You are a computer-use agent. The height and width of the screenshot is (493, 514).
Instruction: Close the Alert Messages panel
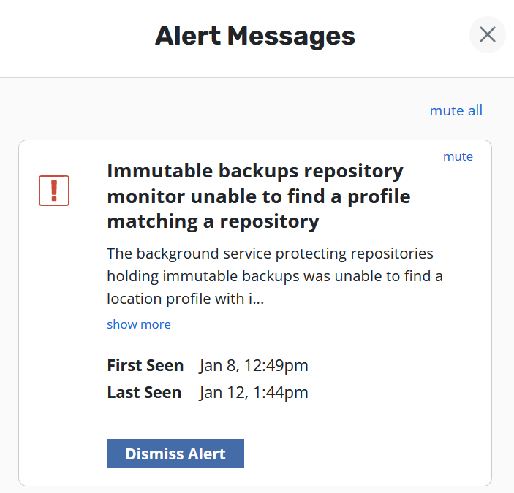pos(488,34)
